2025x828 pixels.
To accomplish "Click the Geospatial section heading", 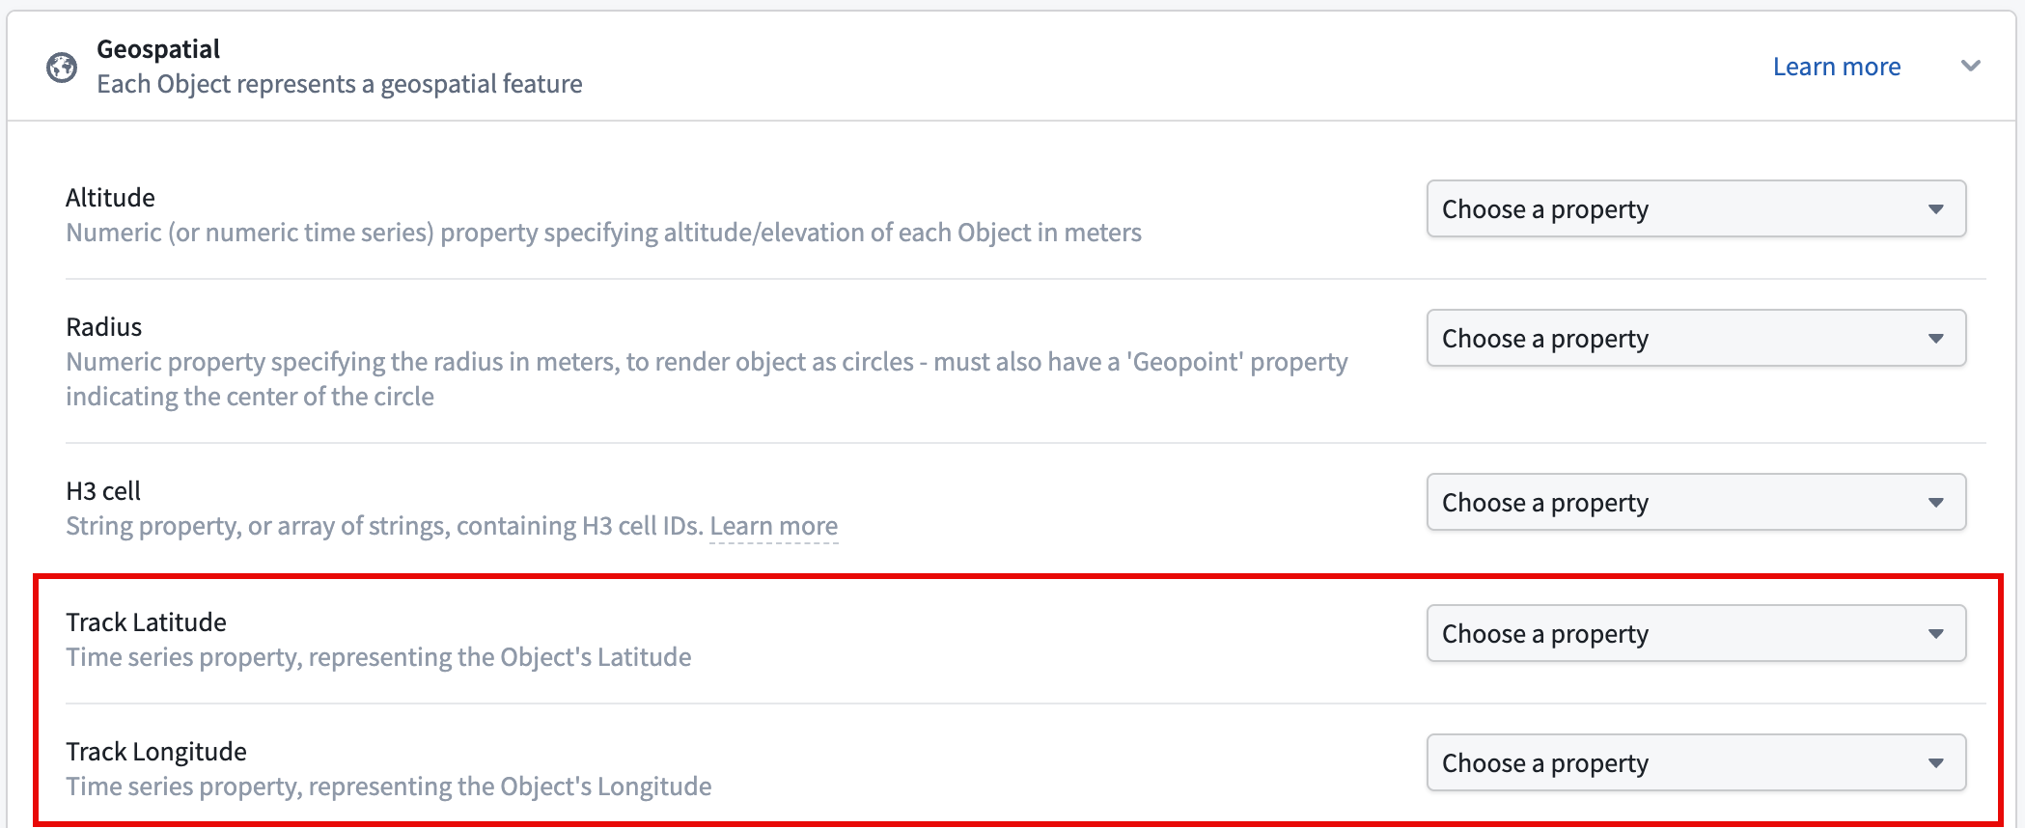I will 158,49.
